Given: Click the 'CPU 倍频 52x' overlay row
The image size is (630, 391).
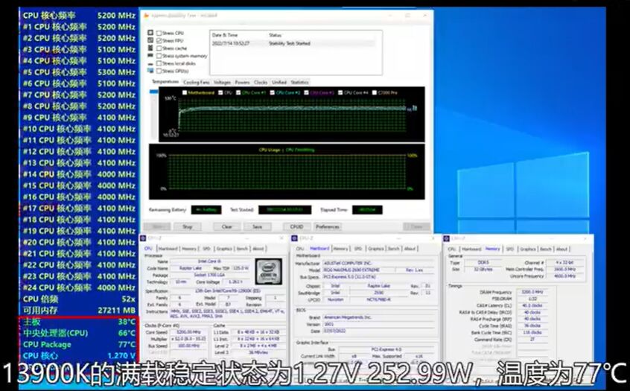Looking at the screenshot, I should click(79, 299).
